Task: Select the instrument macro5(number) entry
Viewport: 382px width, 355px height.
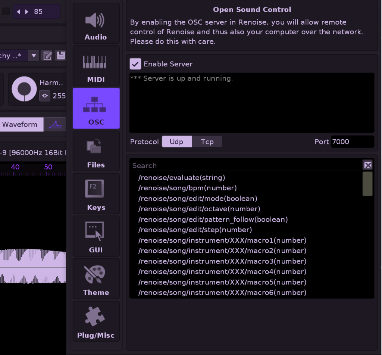Action: [222, 282]
